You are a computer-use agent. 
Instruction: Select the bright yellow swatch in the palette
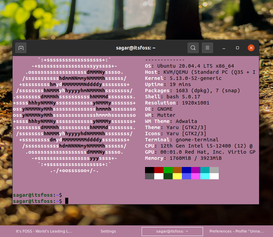coord(177,176)
